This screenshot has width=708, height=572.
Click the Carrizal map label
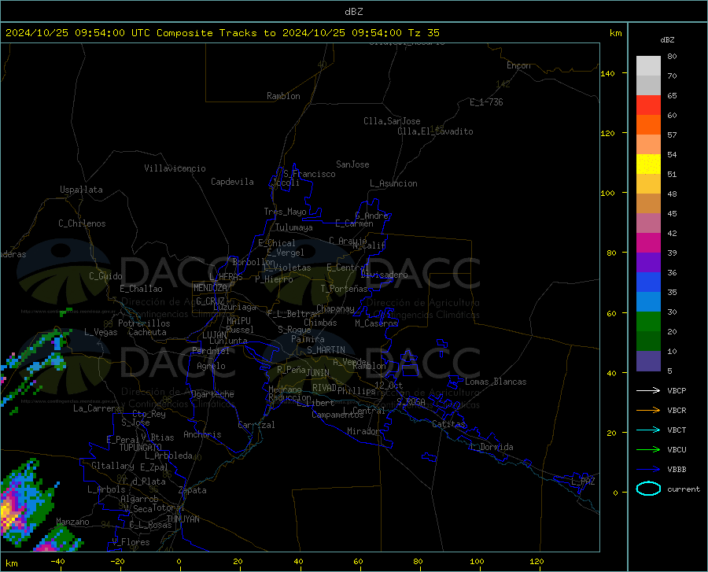pyautogui.click(x=256, y=425)
